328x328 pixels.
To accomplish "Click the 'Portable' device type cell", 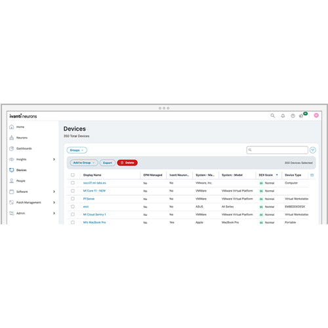I will (x=290, y=222).
